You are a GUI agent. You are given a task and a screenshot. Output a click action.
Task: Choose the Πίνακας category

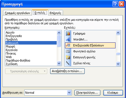point(31,53)
